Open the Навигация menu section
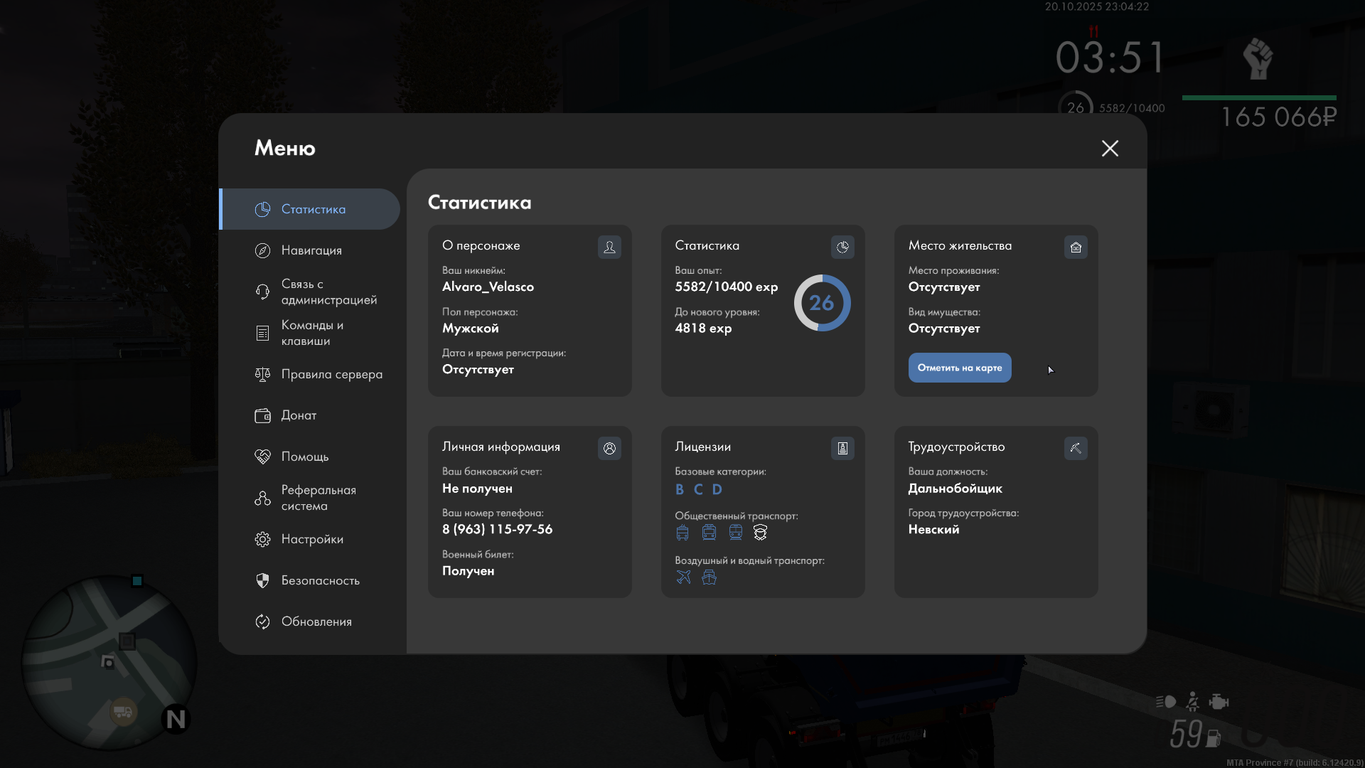 point(311,250)
